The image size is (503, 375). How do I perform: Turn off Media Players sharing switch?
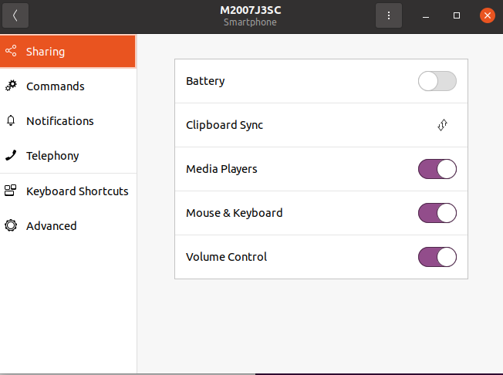click(x=437, y=169)
